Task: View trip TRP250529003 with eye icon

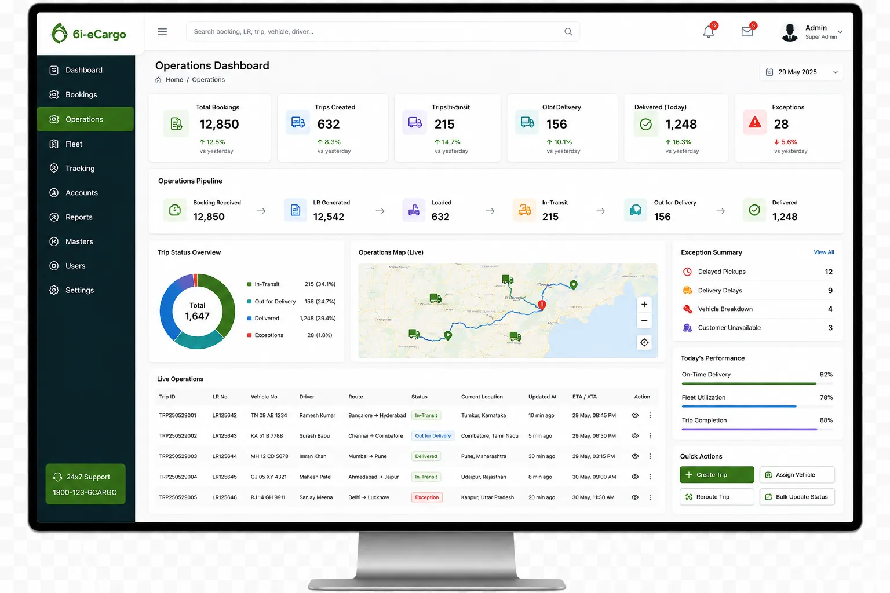Action: coord(635,456)
